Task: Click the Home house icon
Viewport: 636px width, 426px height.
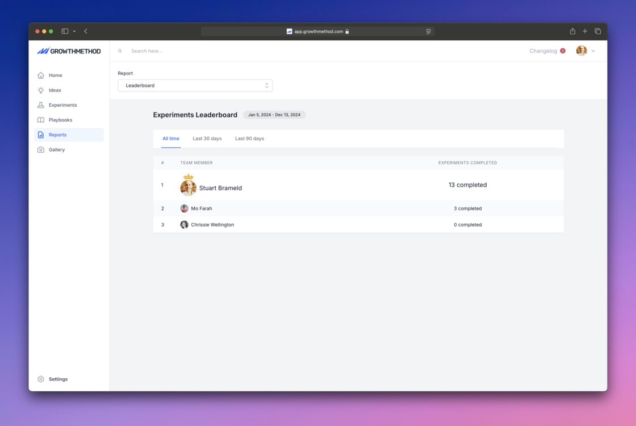Action: (x=40, y=76)
